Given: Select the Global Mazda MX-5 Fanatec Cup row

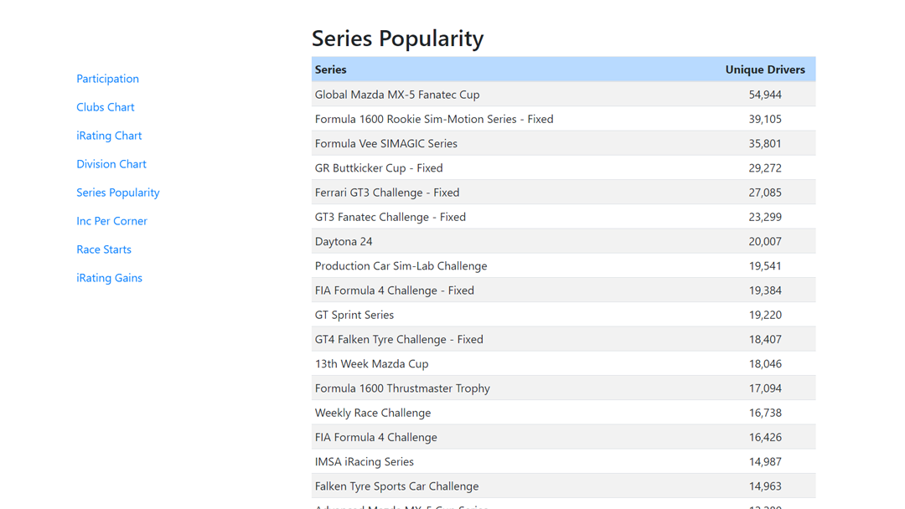Looking at the screenshot, I should click(x=396, y=94).
